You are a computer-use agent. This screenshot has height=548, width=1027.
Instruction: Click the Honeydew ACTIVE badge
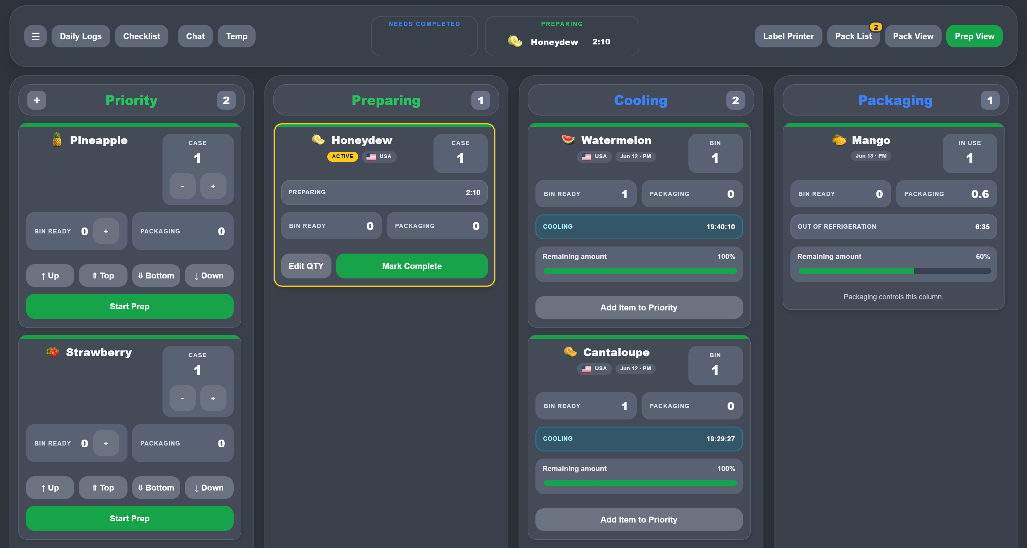(342, 156)
